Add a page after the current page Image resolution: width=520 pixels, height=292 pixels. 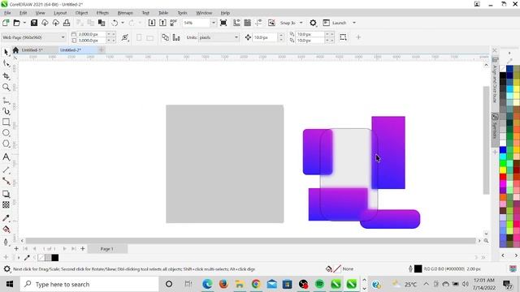(83, 249)
